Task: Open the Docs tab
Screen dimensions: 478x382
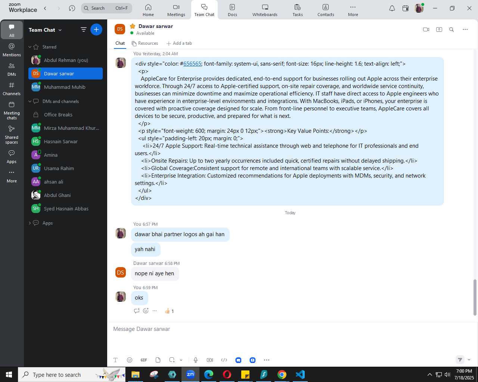Action: click(x=232, y=10)
